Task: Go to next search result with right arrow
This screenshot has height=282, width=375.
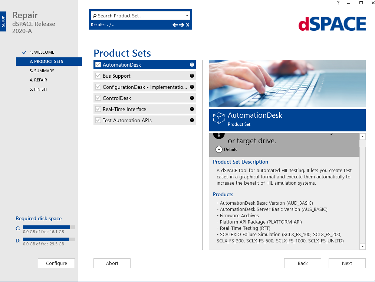Action: click(181, 25)
